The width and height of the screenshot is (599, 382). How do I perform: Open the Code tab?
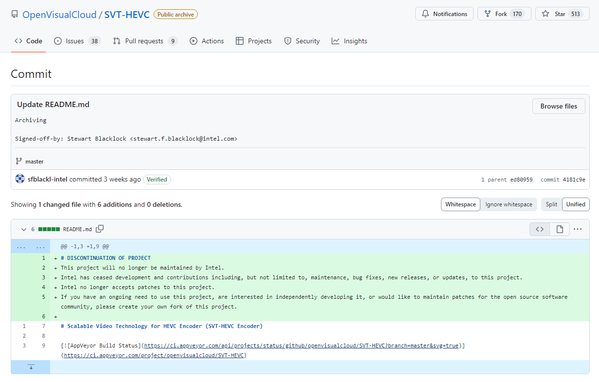[x=29, y=41]
